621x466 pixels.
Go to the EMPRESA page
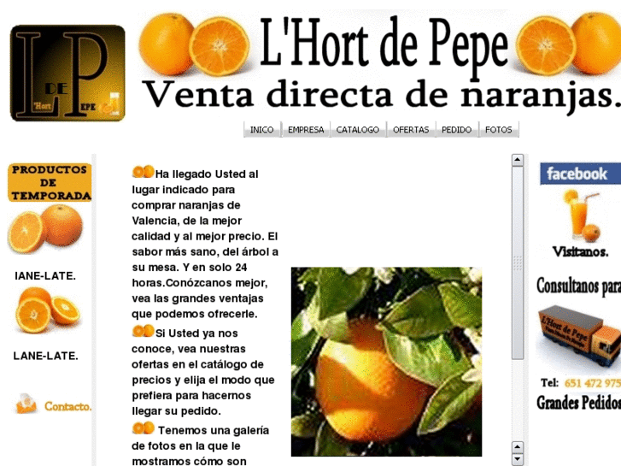click(306, 130)
